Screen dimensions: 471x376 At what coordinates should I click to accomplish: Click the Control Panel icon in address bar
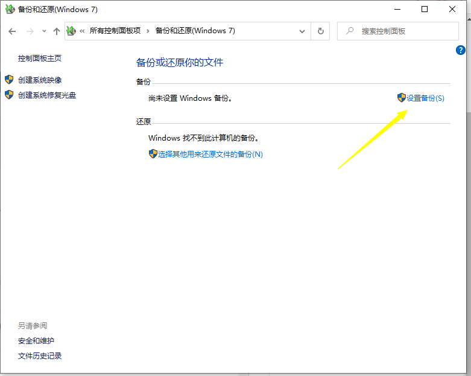point(71,31)
